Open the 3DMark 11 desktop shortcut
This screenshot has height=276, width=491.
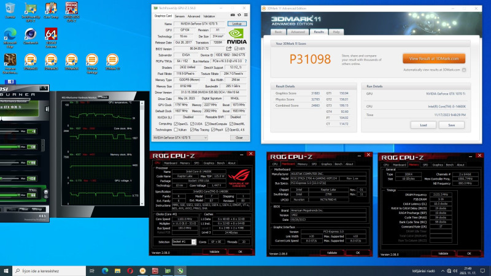(112, 62)
